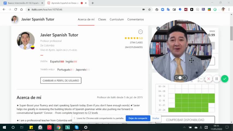The height and width of the screenshot is (131, 233).
Task: Click the Chrome profile avatar icon
Action: (x=223, y=9)
